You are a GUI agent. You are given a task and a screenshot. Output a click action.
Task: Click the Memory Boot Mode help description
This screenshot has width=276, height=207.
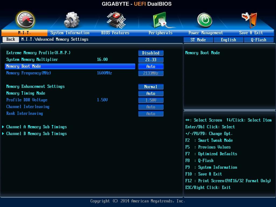(202, 53)
